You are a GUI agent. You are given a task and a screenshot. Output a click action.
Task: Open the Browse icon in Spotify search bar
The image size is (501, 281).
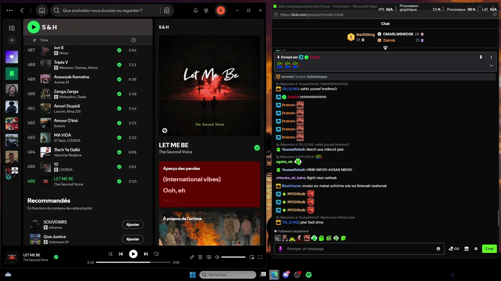[167, 11]
